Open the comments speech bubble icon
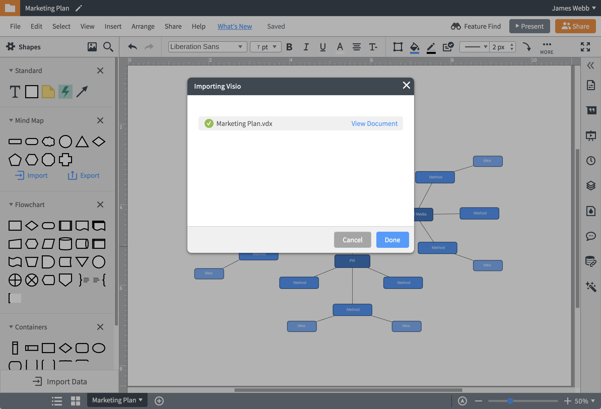This screenshot has width=601, height=409. click(x=591, y=236)
